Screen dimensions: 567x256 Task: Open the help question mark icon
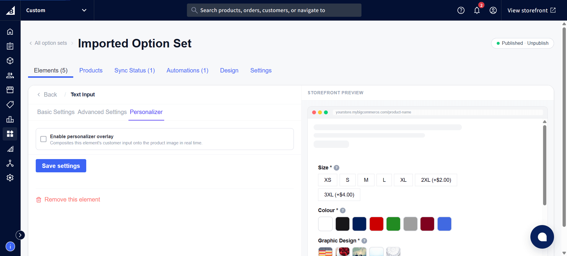(x=461, y=10)
